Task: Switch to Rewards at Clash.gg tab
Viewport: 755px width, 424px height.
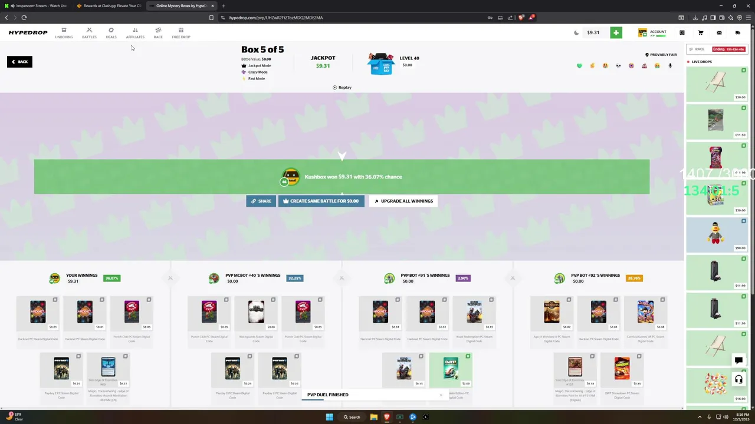Action: pyautogui.click(x=110, y=6)
